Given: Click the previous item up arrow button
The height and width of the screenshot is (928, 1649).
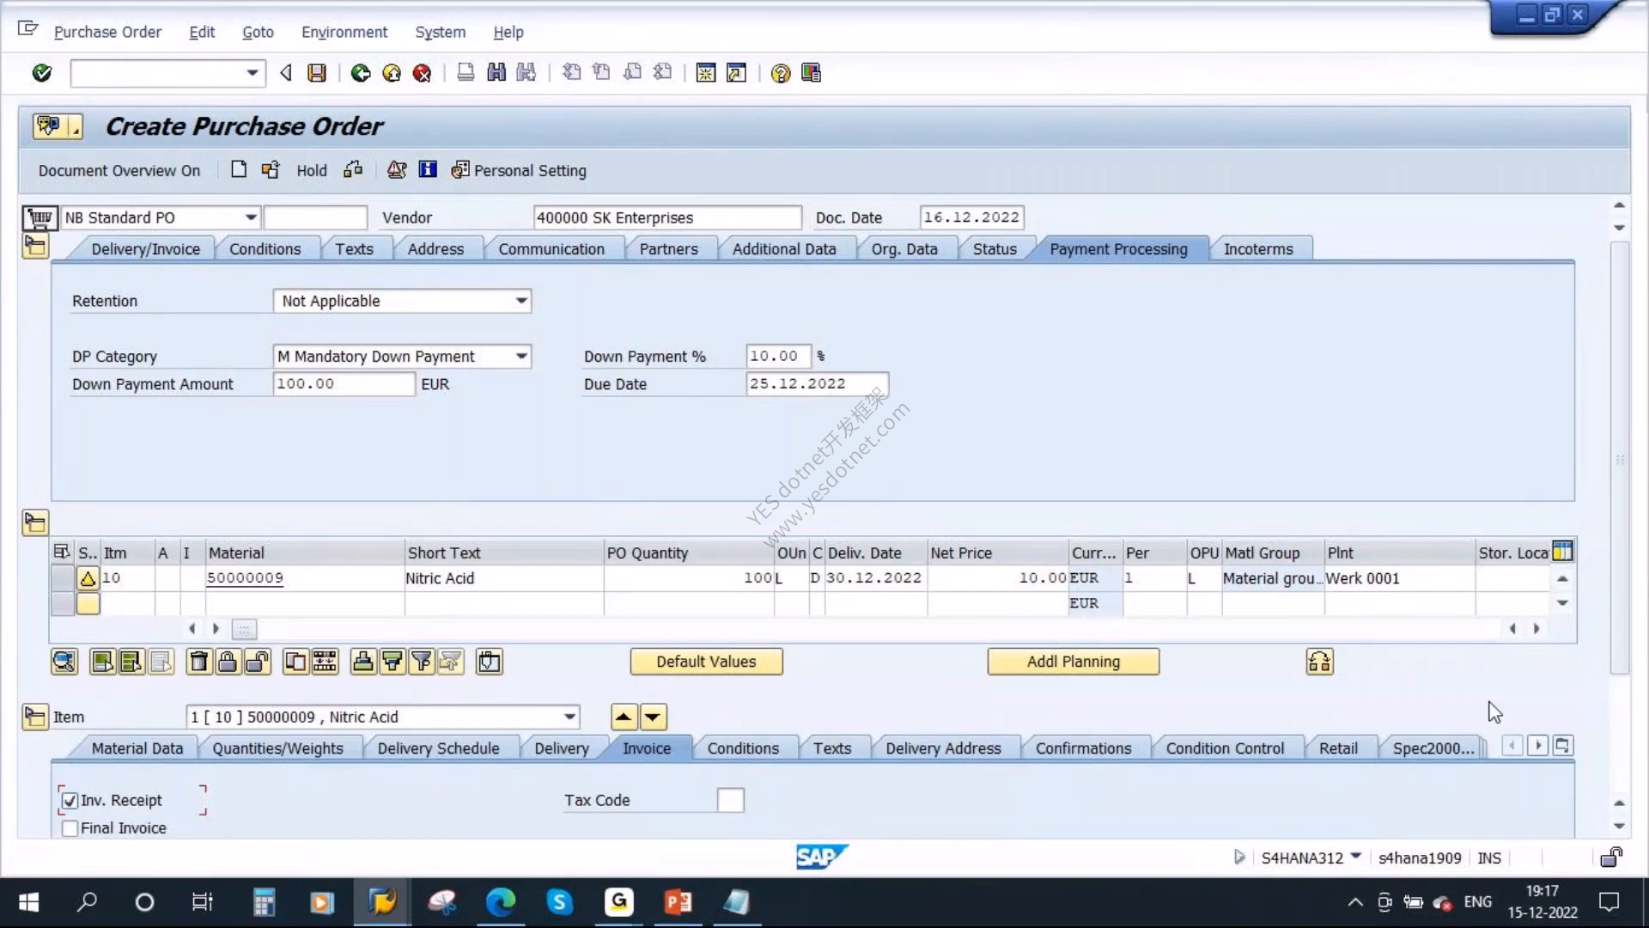Looking at the screenshot, I should point(624,717).
